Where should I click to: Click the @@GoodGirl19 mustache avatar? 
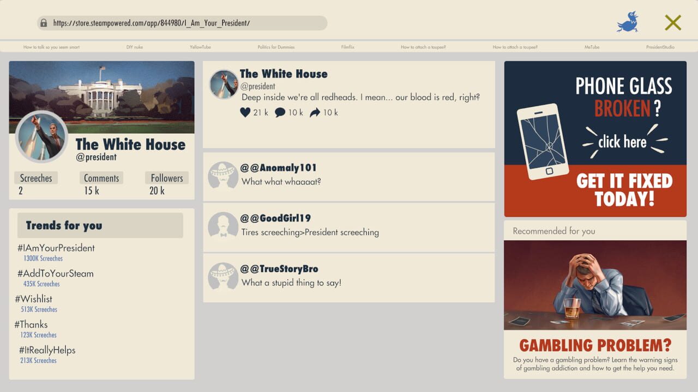[x=222, y=226]
